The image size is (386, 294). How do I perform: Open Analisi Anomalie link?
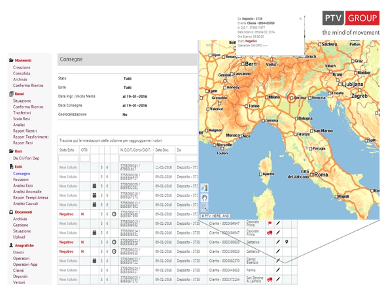coord(27,191)
